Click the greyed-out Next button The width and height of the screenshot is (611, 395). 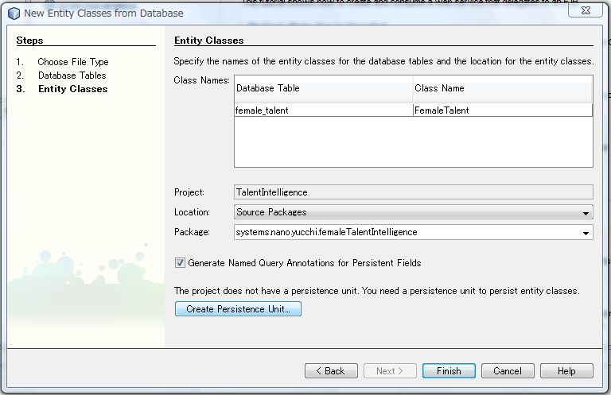(390, 371)
